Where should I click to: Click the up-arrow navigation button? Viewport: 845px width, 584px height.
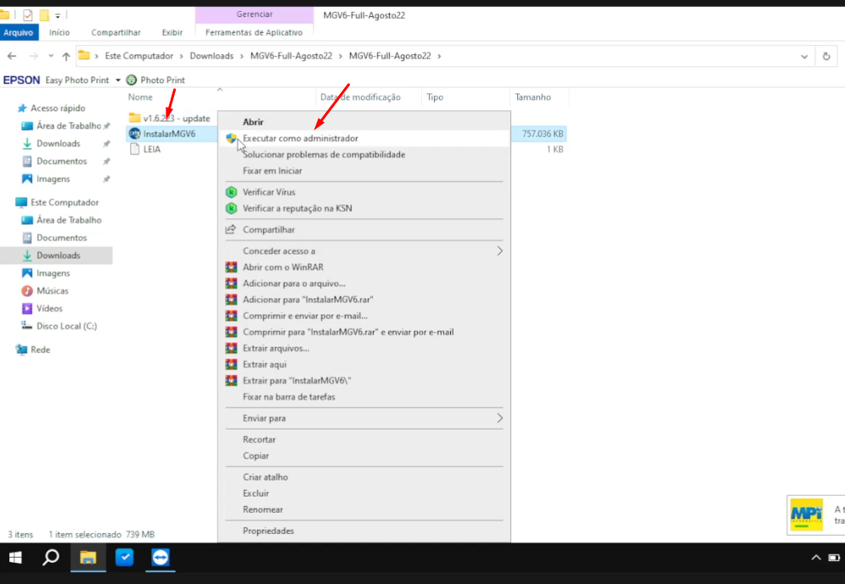click(65, 56)
